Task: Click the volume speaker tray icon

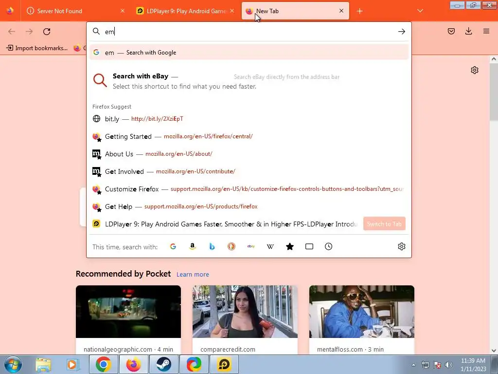Action: tap(449, 365)
